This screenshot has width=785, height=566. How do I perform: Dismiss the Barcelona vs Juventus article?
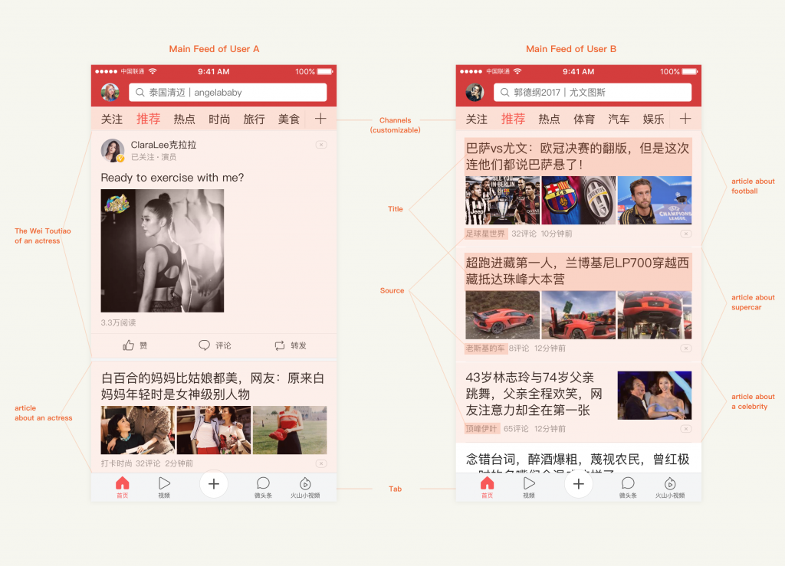pos(685,234)
